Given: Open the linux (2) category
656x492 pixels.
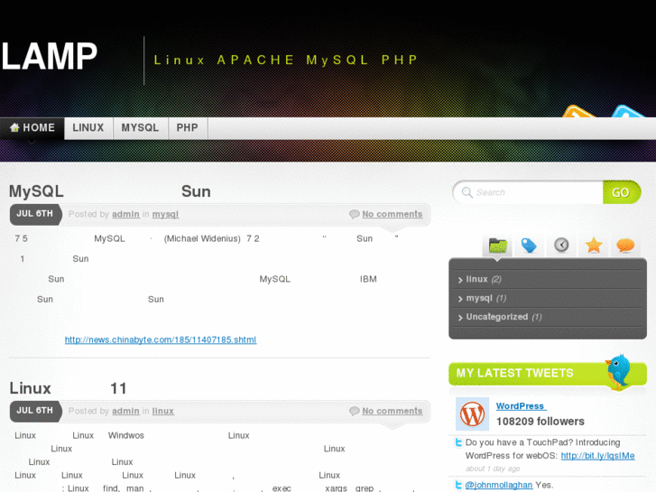Looking at the screenshot, I should pos(484,279).
